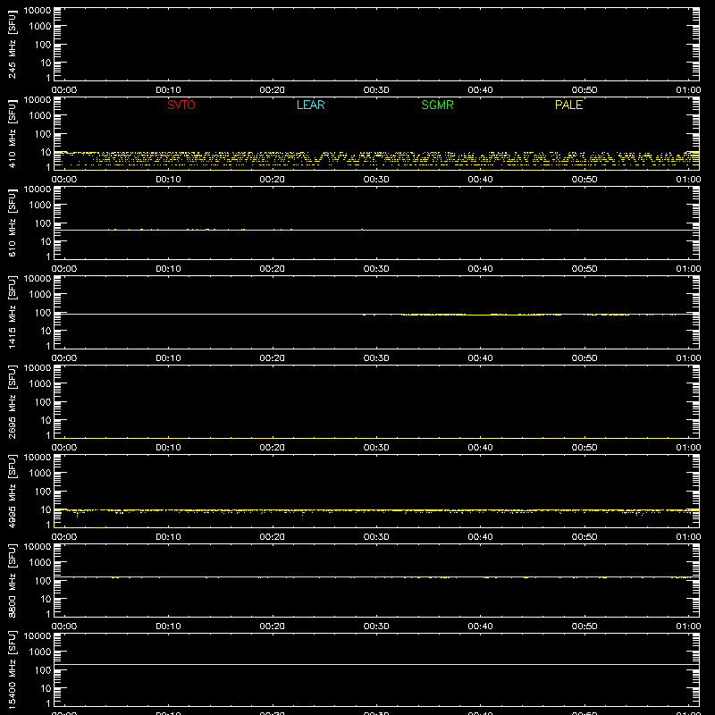The image size is (715, 715).
Task: Select the 8800 MHz [SFU] axis label
Action: pyautogui.click(x=13, y=580)
